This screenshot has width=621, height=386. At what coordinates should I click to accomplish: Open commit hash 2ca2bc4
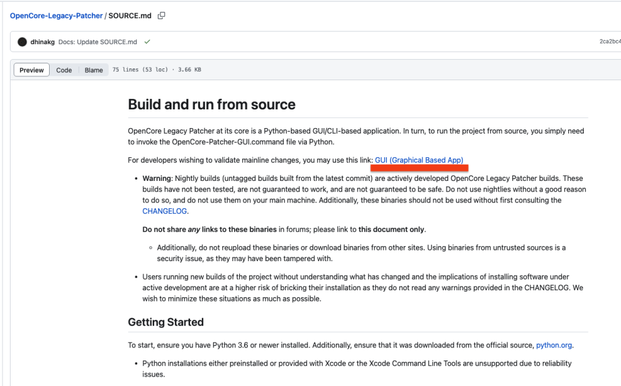610,41
